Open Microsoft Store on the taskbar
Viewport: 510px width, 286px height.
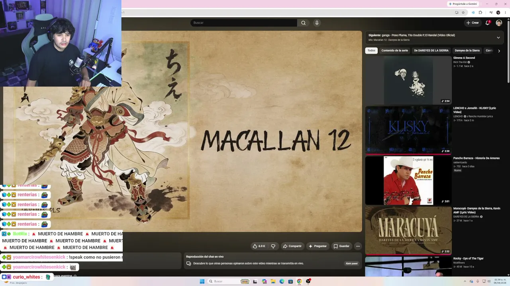tap(290, 281)
